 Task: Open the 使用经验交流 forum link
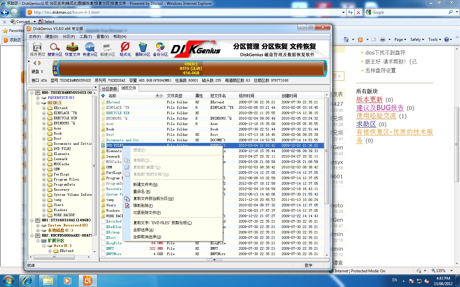coord(376,116)
